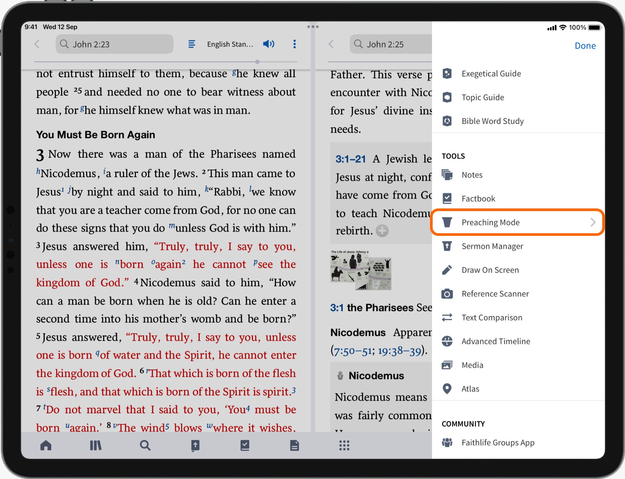This screenshot has width=625, height=479.
Task: Tap the Nicodemus factbook card heading
Action: (x=376, y=376)
